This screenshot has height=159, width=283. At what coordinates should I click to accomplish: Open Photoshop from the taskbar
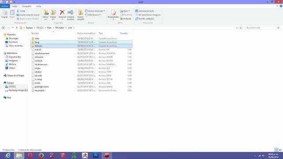[96, 155]
